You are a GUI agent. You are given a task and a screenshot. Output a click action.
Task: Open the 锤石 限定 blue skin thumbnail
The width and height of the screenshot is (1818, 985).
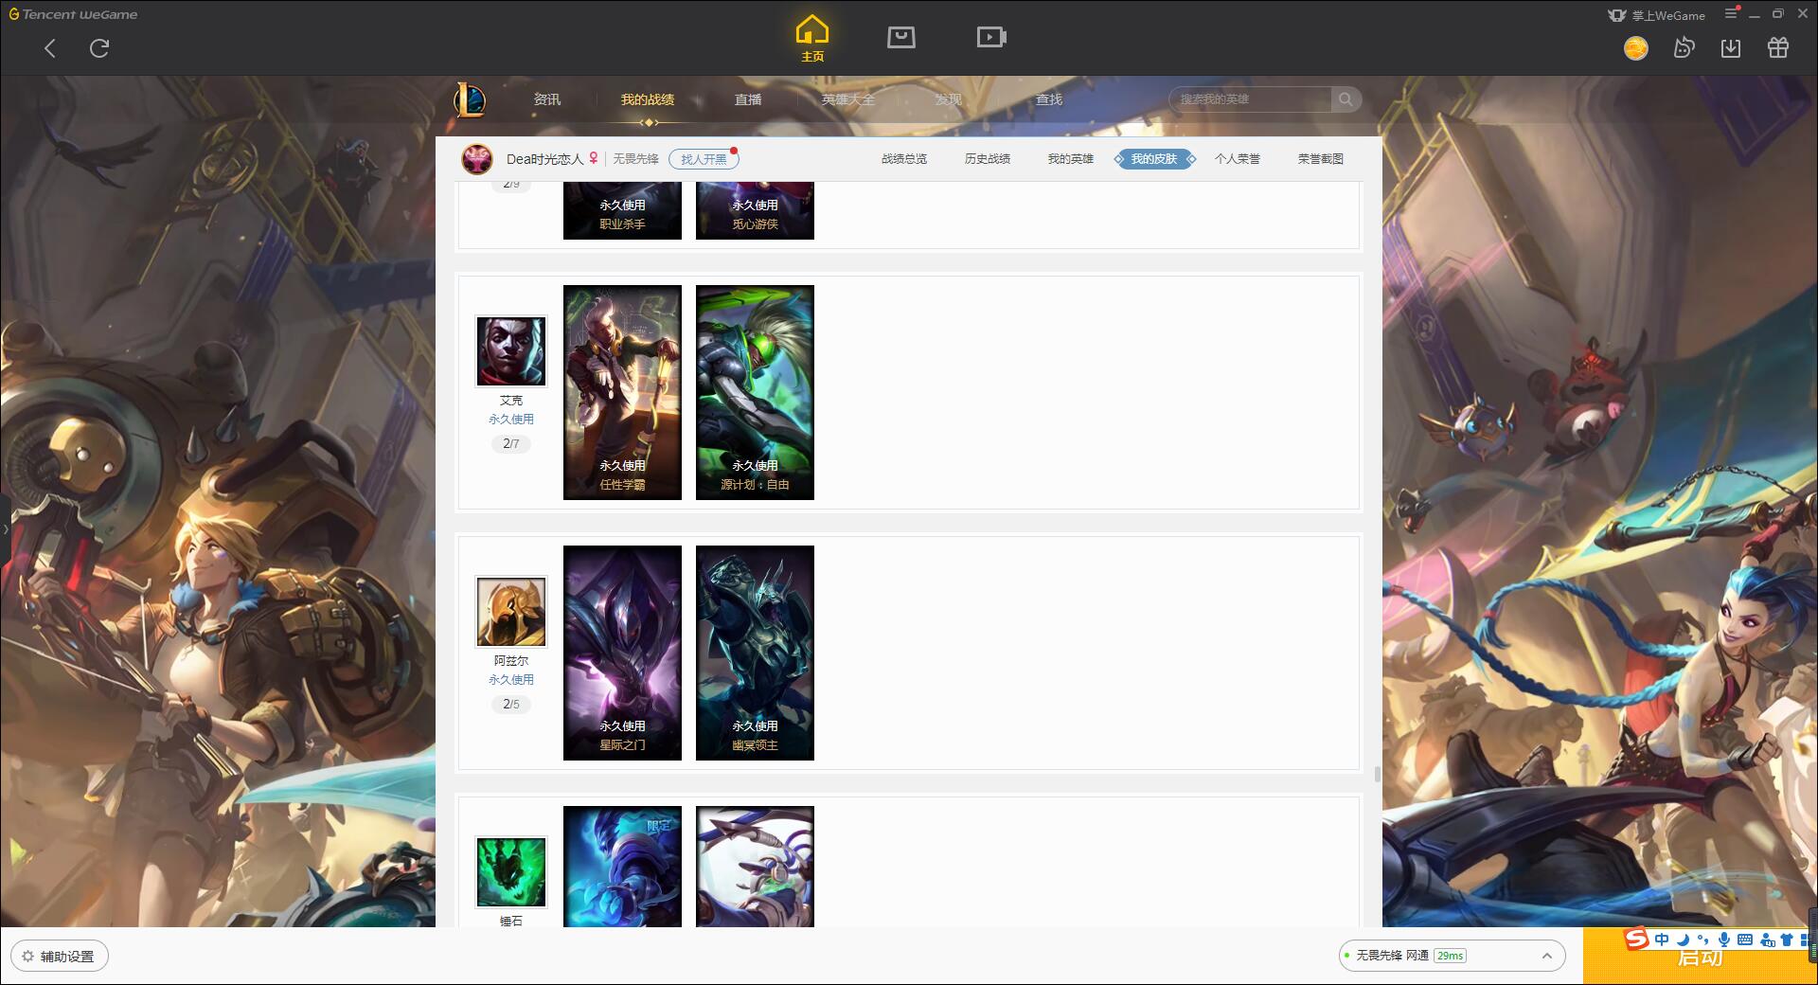pyautogui.click(x=622, y=867)
